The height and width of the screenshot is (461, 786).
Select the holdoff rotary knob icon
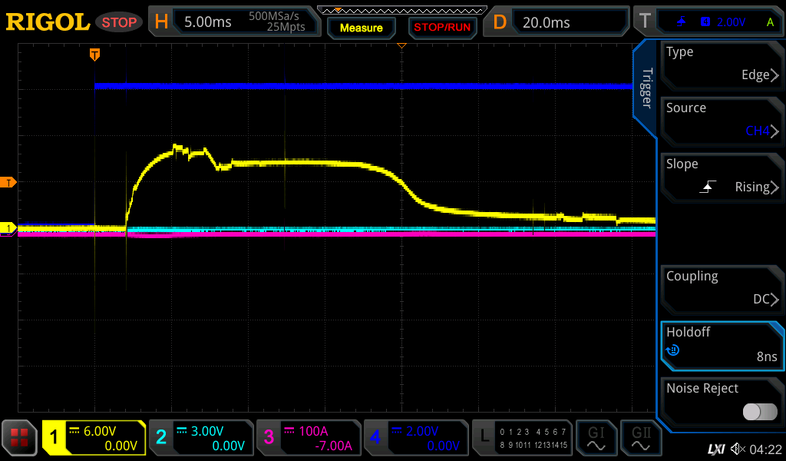(x=673, y=350)
